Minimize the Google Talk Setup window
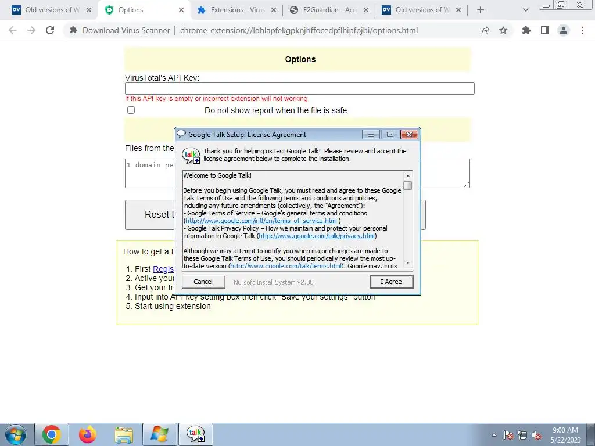The height and width of the screenshot is (446, 595). point(371,134)
